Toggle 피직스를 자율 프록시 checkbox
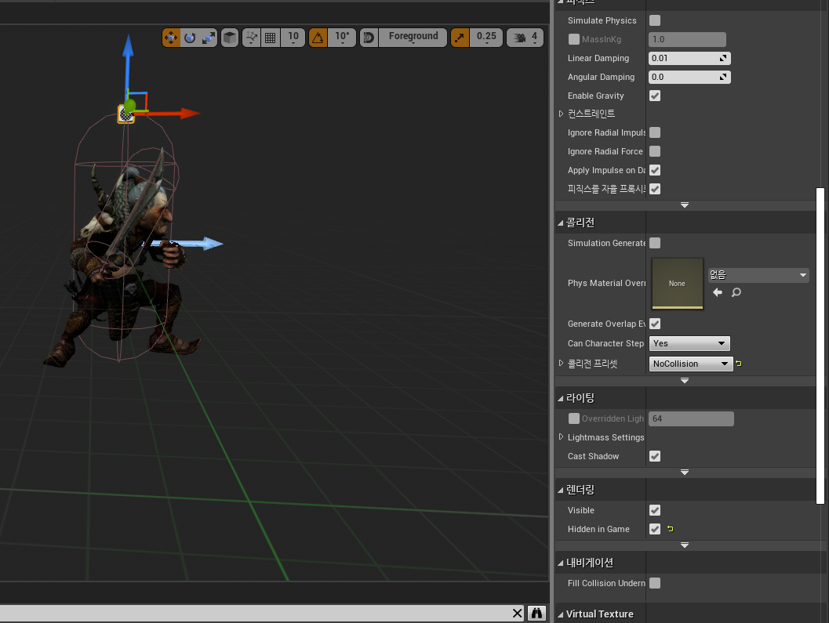This screenshot has width=829, height=623. tap(655, 189)
